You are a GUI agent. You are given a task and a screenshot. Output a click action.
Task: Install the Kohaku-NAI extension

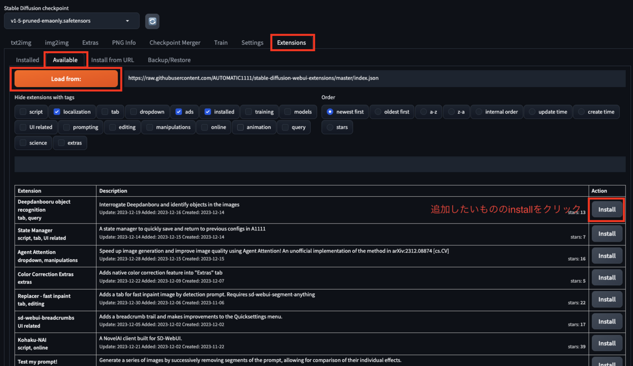pos(607,343)
